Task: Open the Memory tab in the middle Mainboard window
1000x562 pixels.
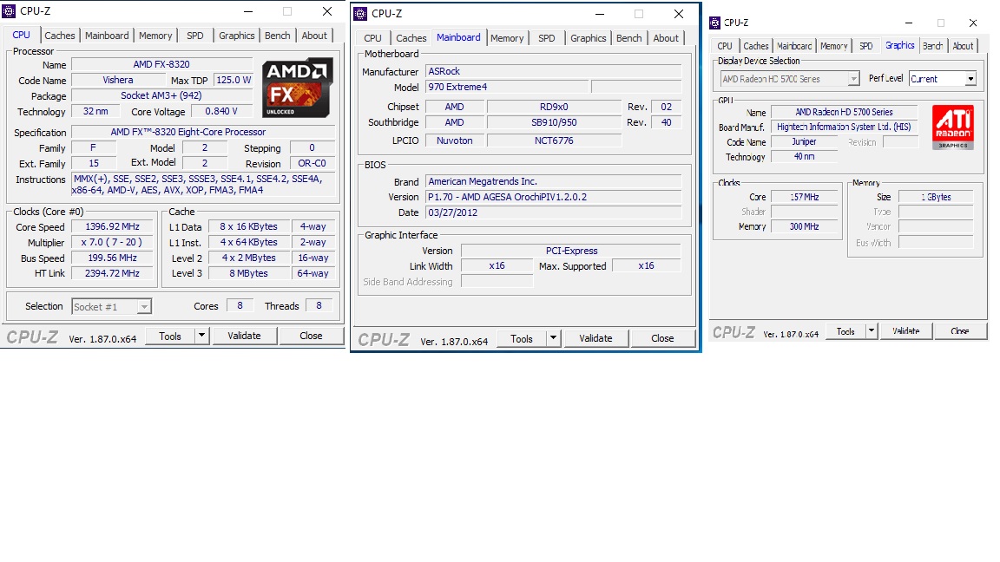Action: pyautogui.click(x=507, y=38)
